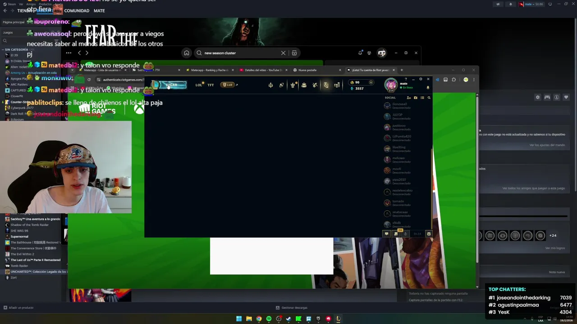Open the Store coins icon in League client

pos(337,85)
